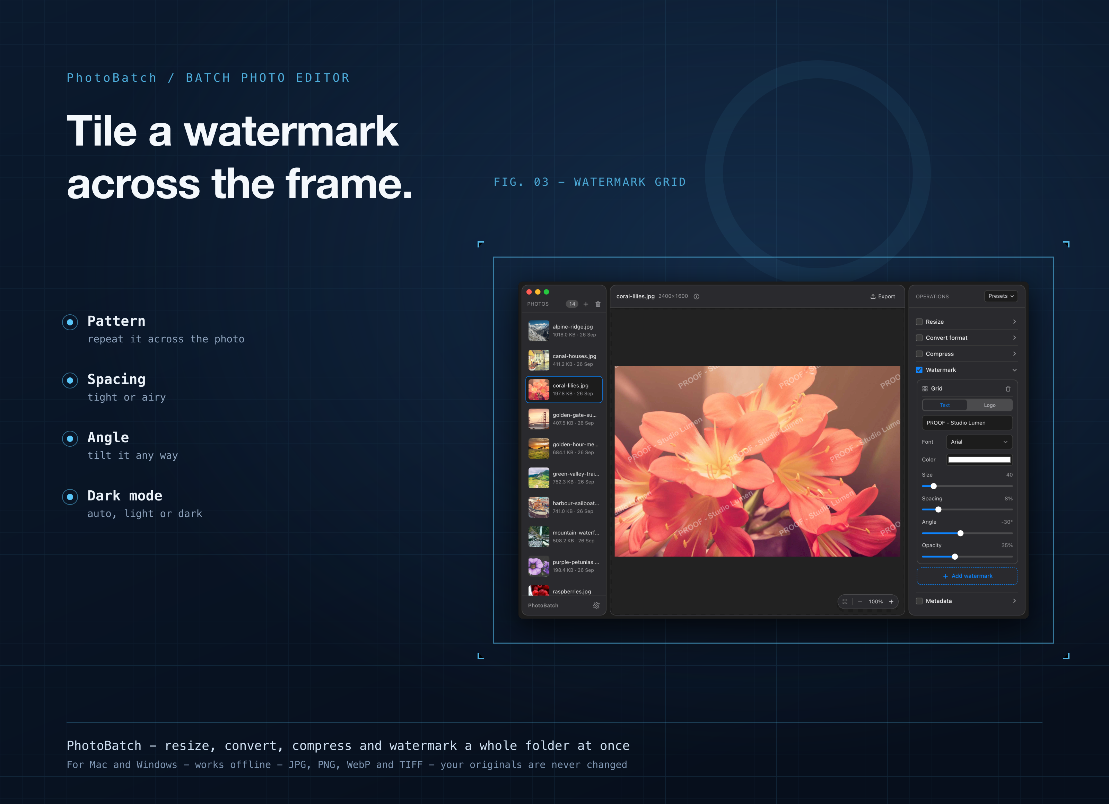The height and width of the screenshot is (804, 1109).
Task: Enable the Convert format checkbox
Action: click(x=919, y=338)
